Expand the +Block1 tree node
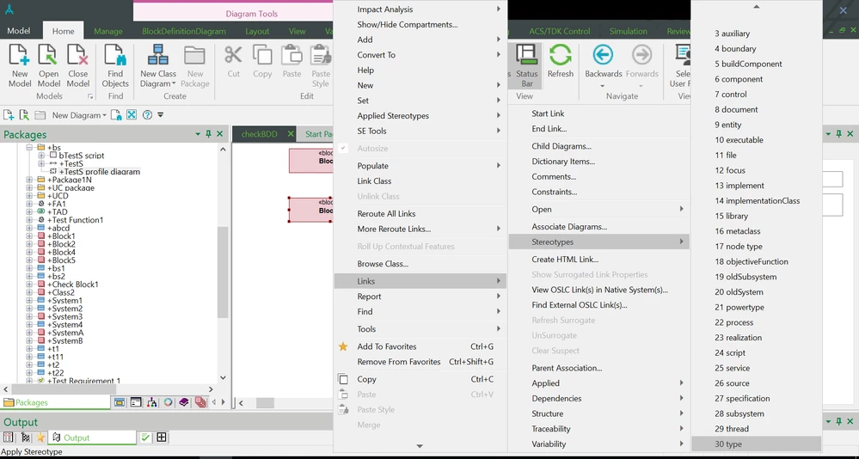This screenshot has width=859, height=459. [29, 236]
